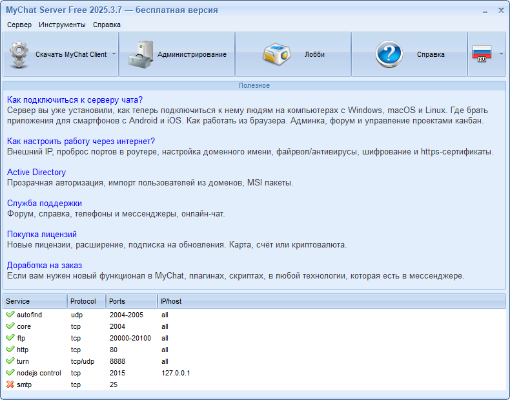Open the Инструменты menu

click(62, 25)
